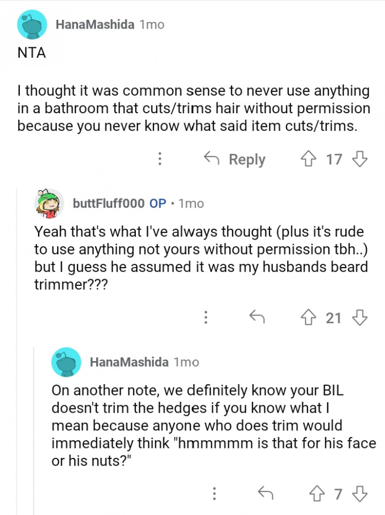Image resolution: width=385 pixels, height=515 pixels.
Task: Upvote buttFluff000's reply with 21 points
Action: [x=309, y=317]
